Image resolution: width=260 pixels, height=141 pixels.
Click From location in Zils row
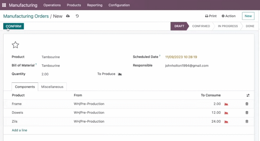89,121
